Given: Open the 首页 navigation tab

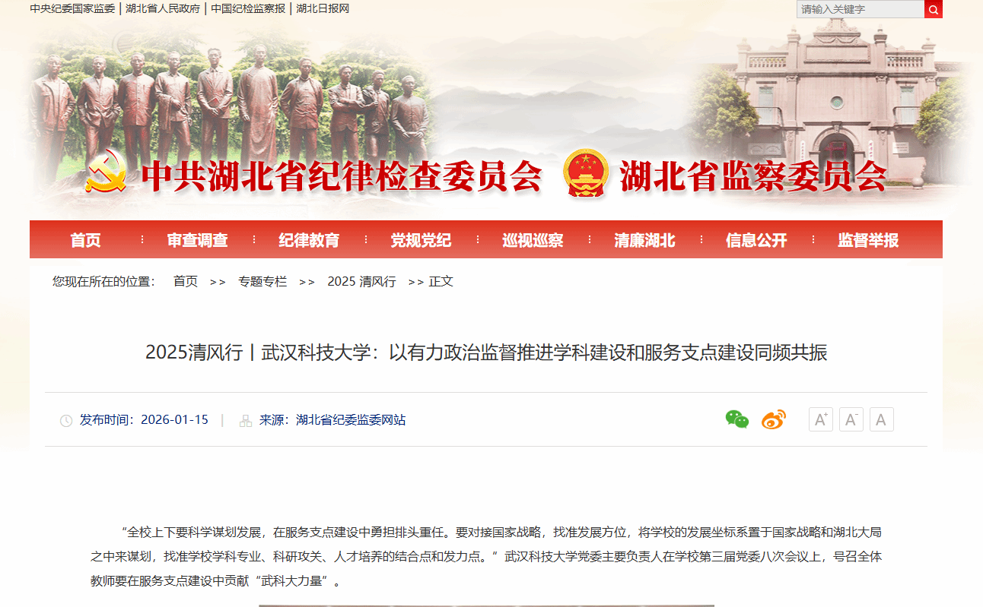Looking at the screenshot, I should click(x=85, y=240).
